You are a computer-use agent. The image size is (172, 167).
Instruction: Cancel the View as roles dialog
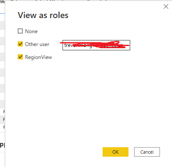(147, 152)
